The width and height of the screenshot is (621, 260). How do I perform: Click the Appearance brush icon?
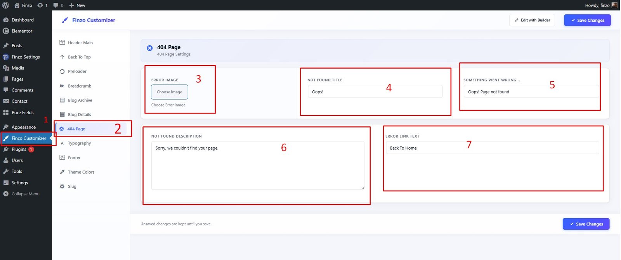[x=6, y=127]
